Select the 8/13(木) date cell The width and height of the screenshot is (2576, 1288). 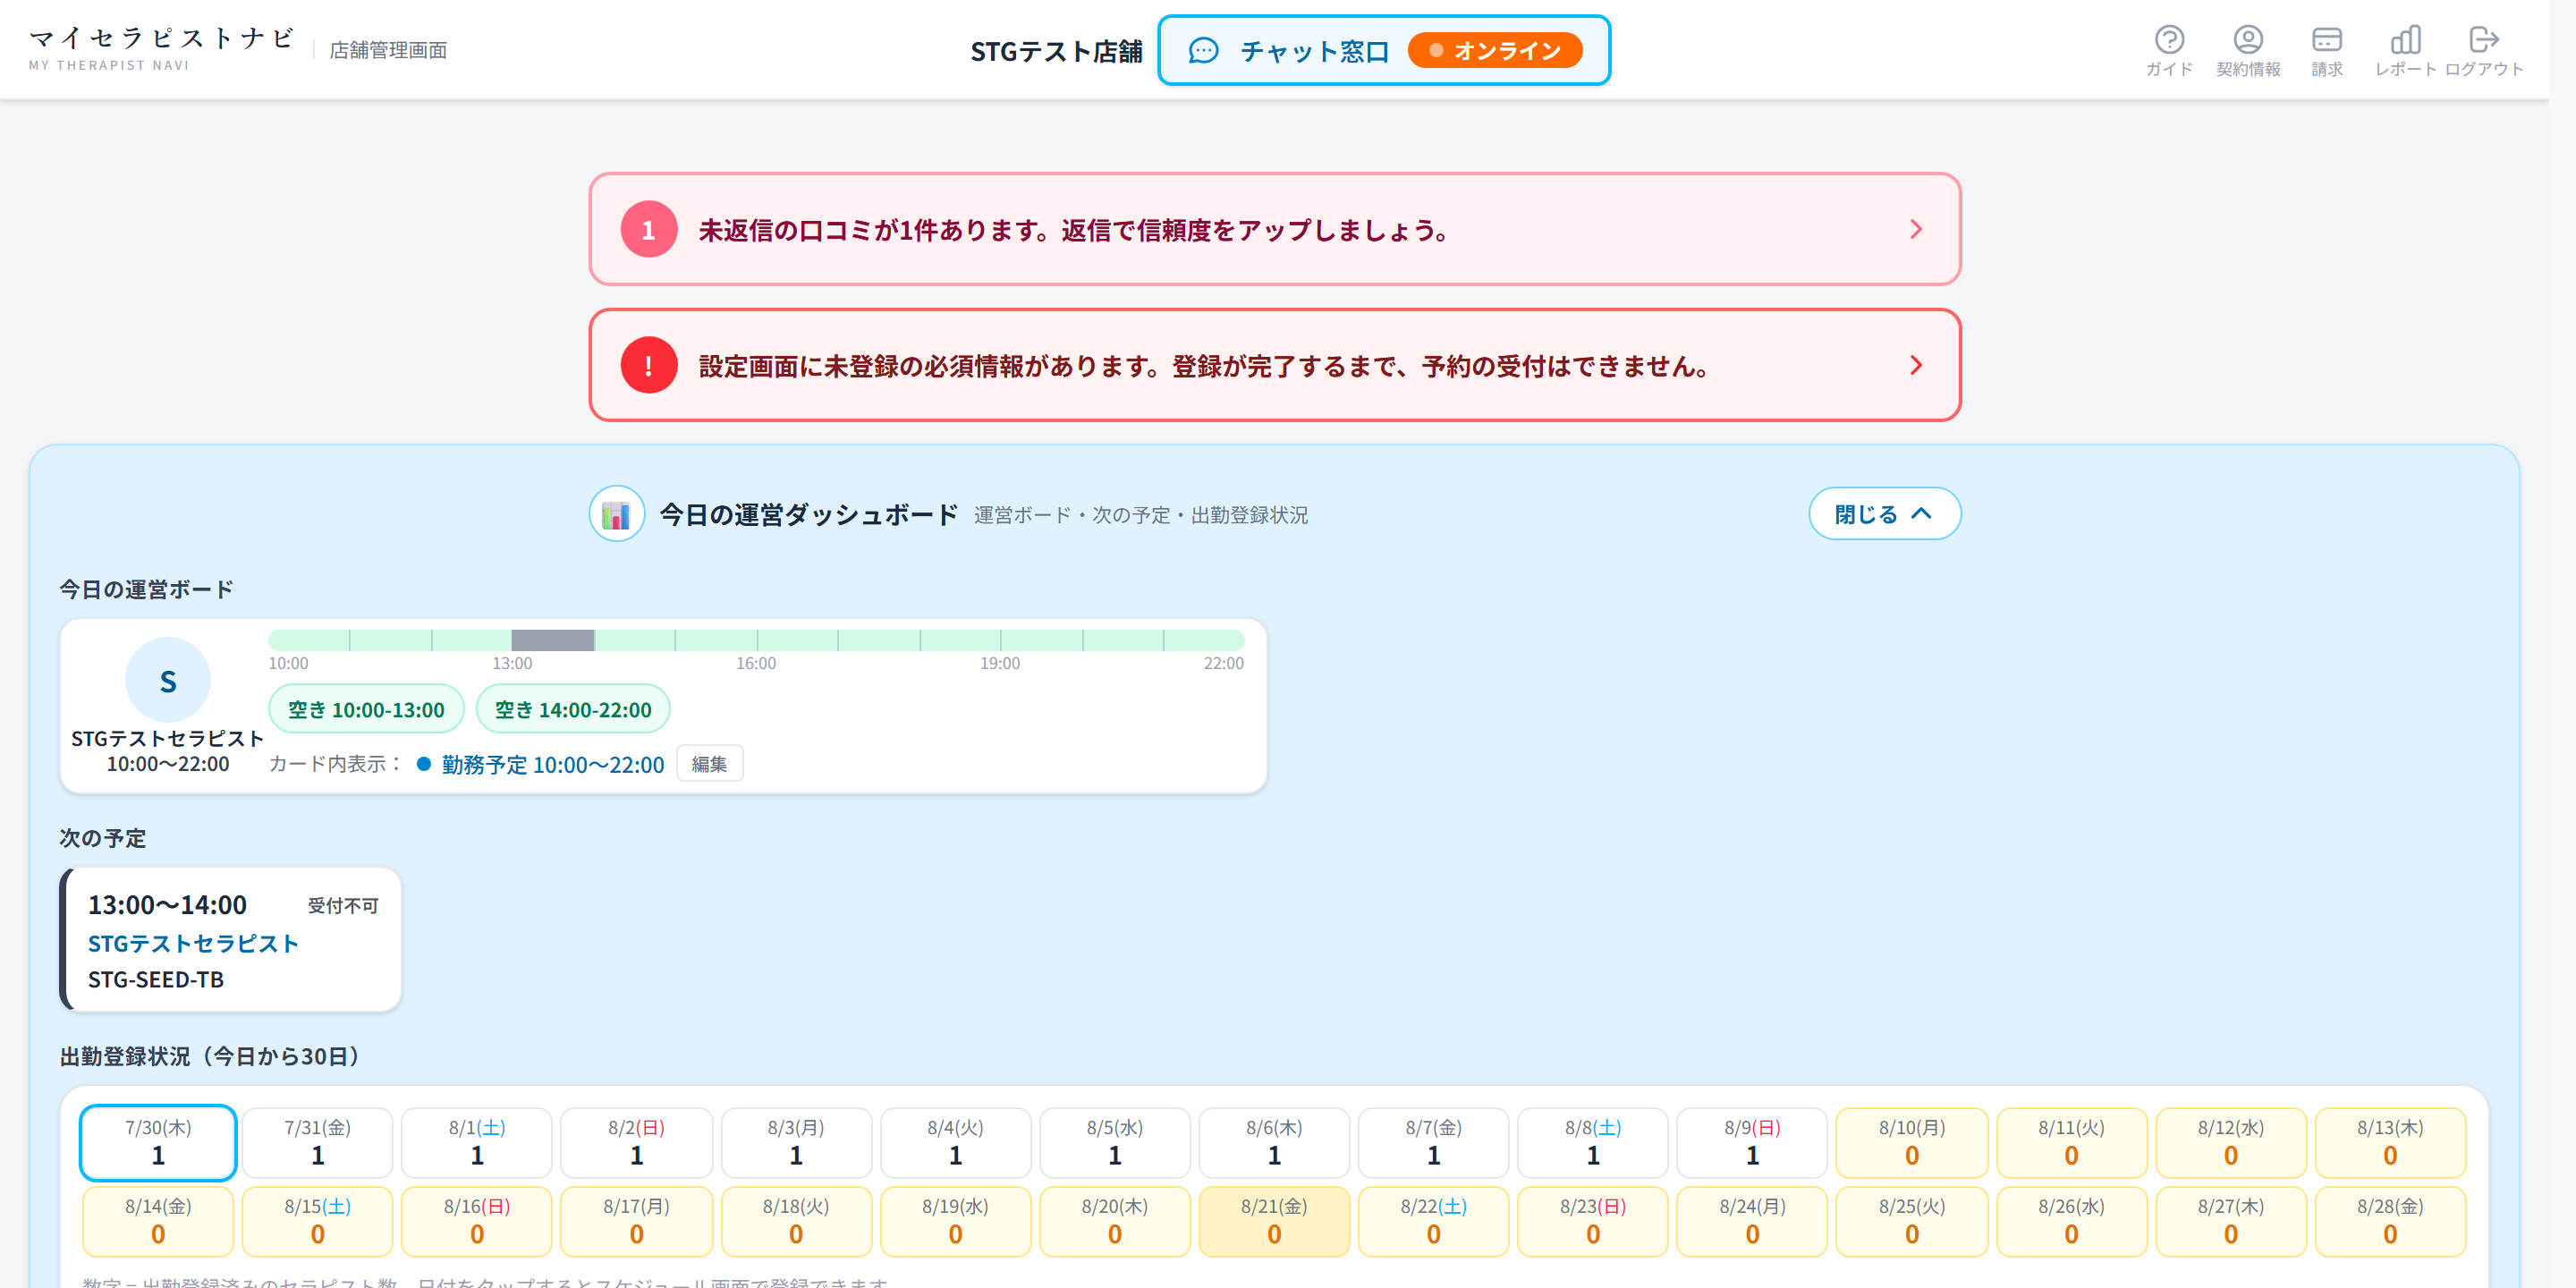pyautogui.click(x=2390, y=1142)
